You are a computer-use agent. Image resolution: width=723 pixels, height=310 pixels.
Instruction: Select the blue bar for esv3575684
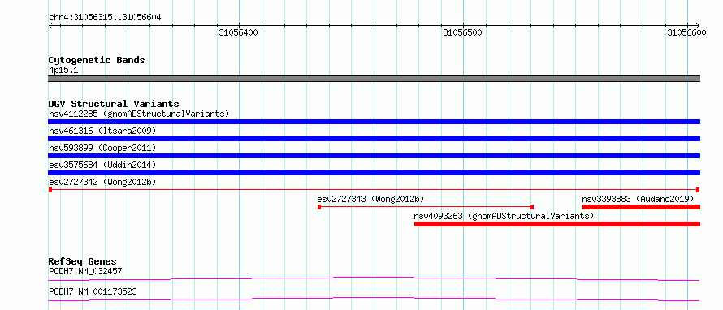click(374, 173)
